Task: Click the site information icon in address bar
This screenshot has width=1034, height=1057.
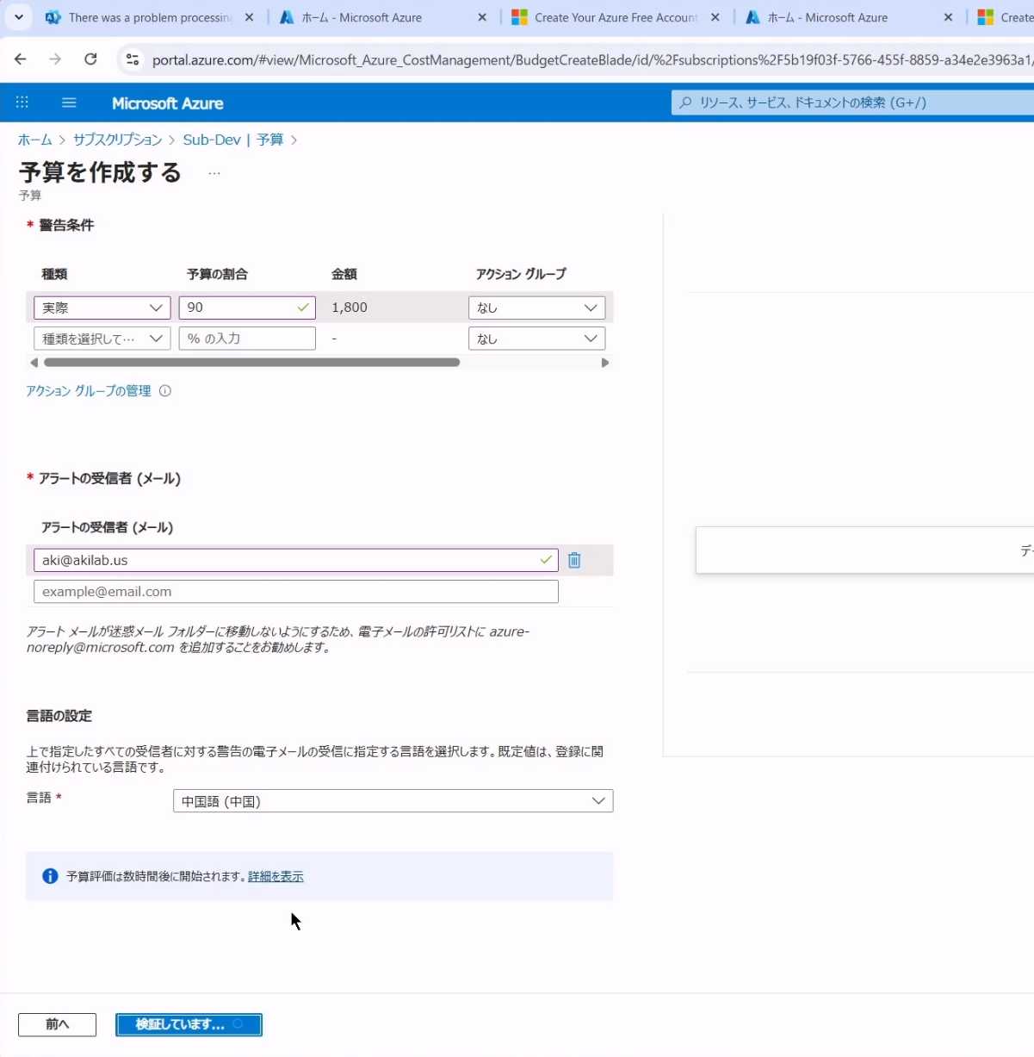Action: click(x=132, y=59)
